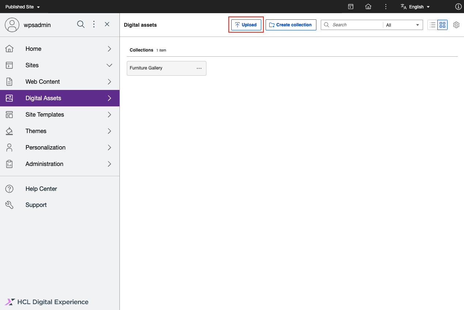Open the Furniture Gallery options menu

click(199, 68)
